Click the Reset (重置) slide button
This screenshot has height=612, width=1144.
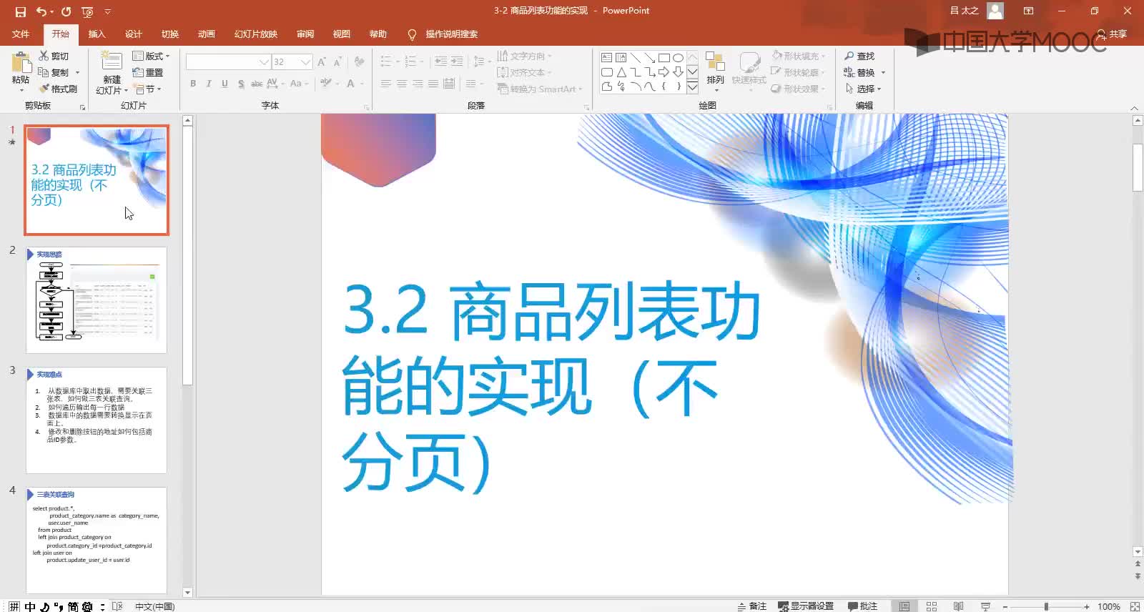click(x=148, y=72)
